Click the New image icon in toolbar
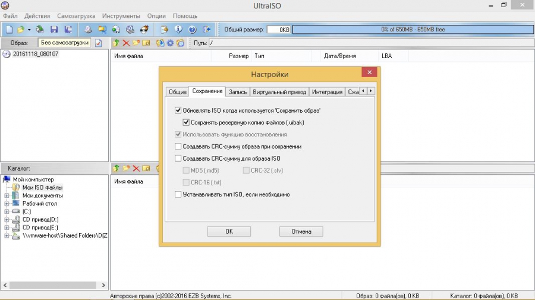This screenshot has height=300, width=535. tap(9, 29)
